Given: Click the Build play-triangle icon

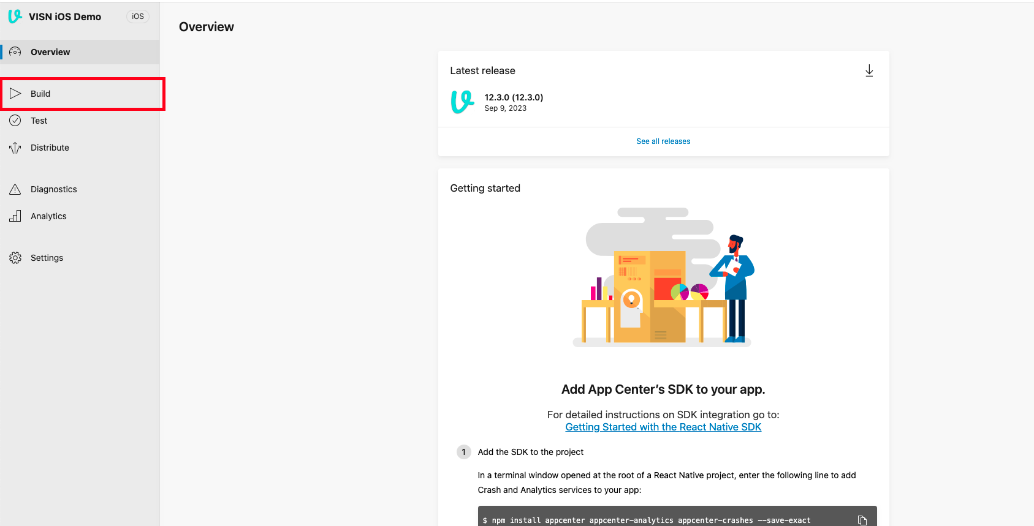Looking at the screenshot, I should point(15,94).
